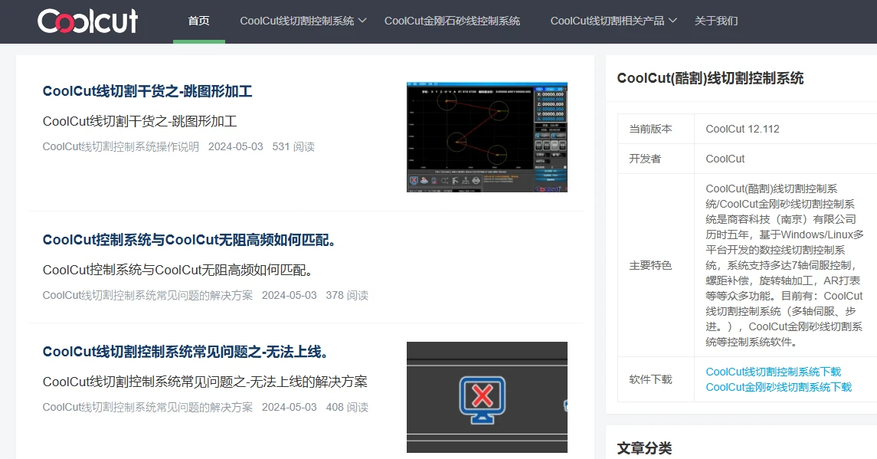The image size is (877, 459).
Task: Open article about CoolCut无阻高频如何匹配
Action: tap(189, 240)
